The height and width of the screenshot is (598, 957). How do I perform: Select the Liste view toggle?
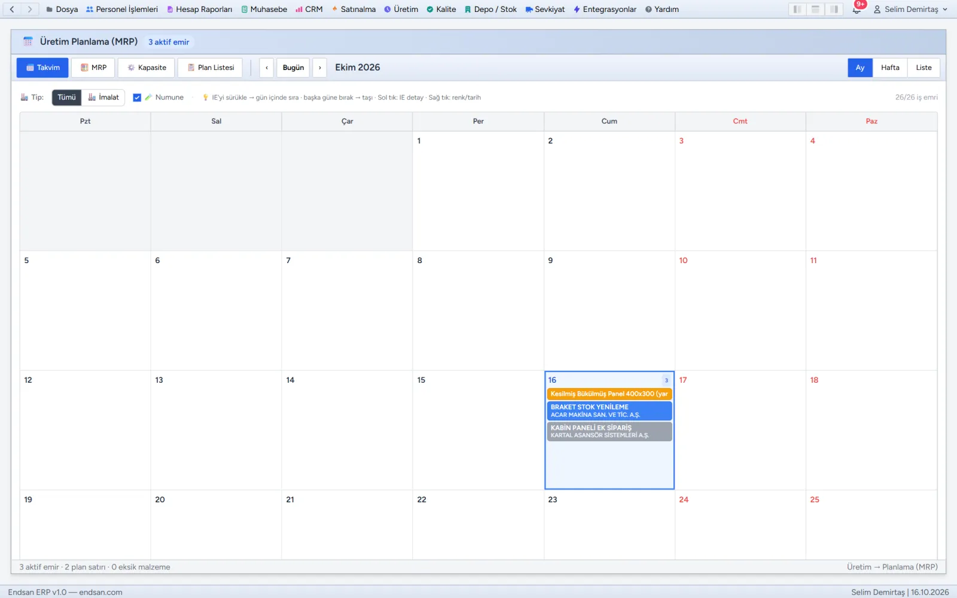924,68
